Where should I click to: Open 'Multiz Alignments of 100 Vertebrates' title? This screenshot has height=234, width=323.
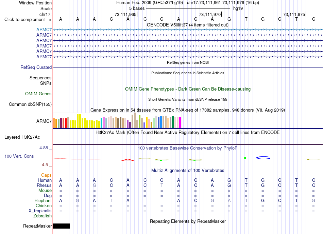[x=188, y=171]
